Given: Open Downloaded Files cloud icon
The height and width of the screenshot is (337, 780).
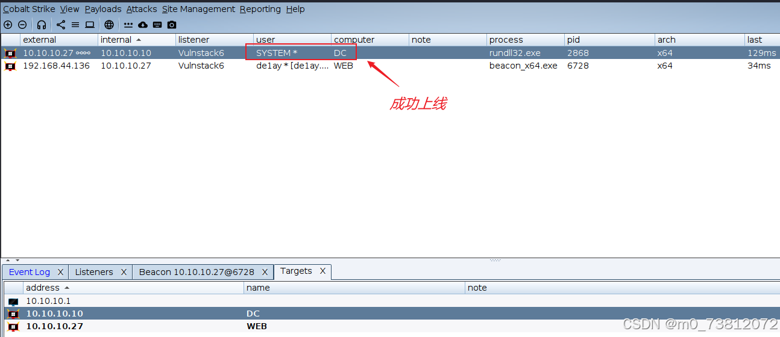Looking at the screenshot, I should click(143, 25).
